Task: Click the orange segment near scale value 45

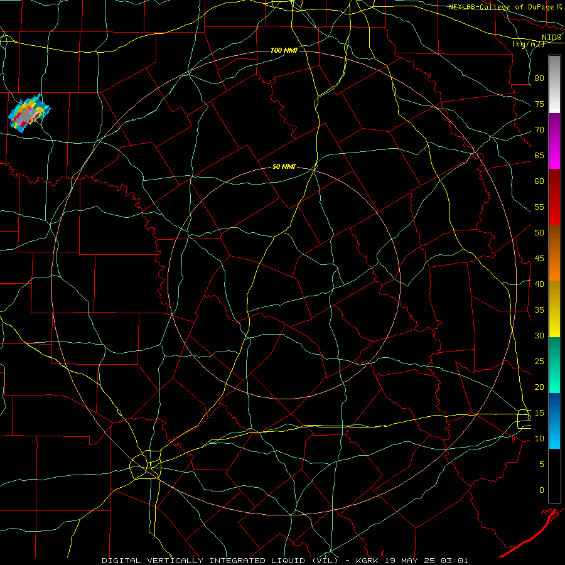Action: click(554, 253)
